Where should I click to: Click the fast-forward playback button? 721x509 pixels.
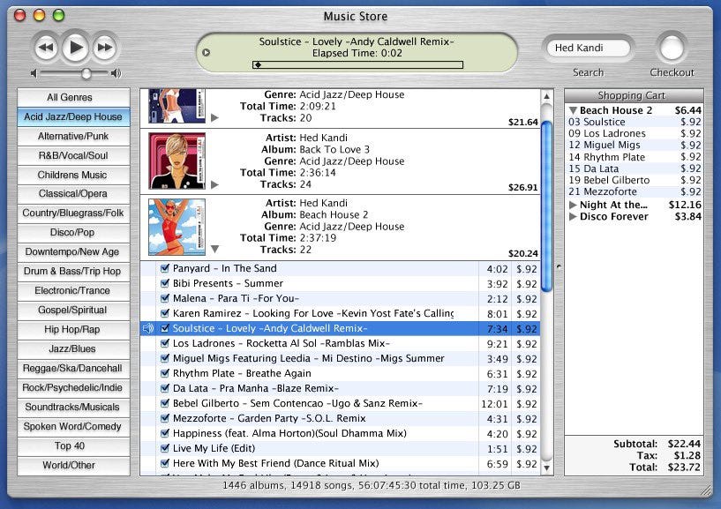105,48
